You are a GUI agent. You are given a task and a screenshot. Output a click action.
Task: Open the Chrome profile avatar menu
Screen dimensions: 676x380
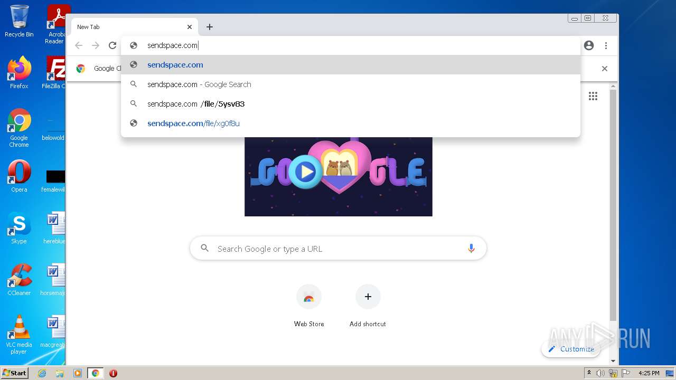click(589, 45)
